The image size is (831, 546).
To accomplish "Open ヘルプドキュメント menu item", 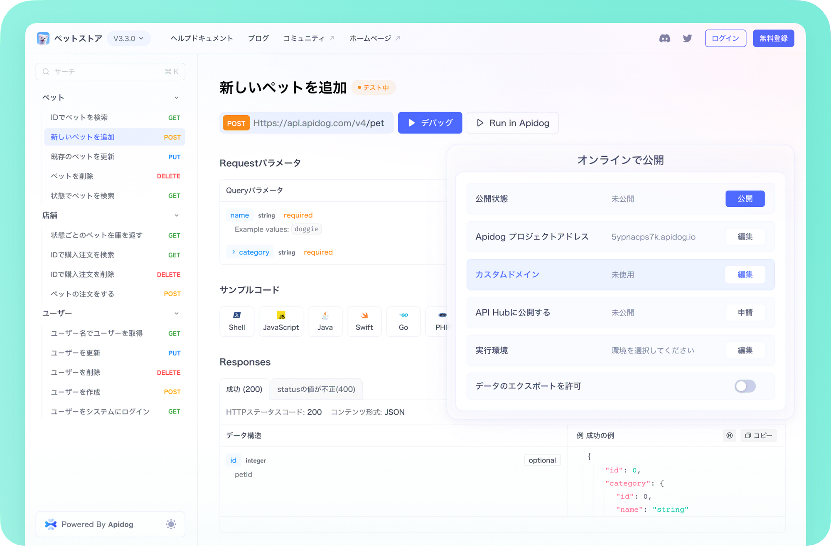I will 202,38.
